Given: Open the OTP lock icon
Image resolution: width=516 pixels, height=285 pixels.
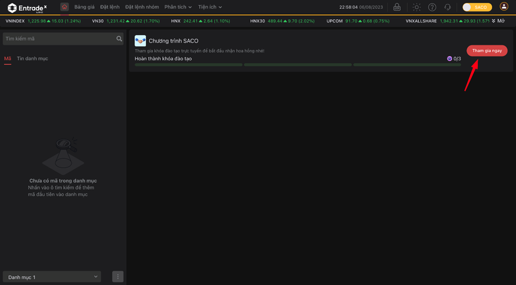Looking at the screenshot, I should tap(397, 7).
